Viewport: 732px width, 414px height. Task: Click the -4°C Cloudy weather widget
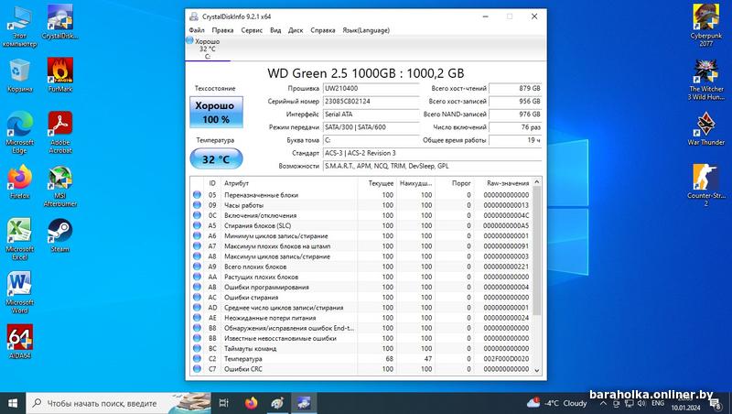[x=556, y=403]
